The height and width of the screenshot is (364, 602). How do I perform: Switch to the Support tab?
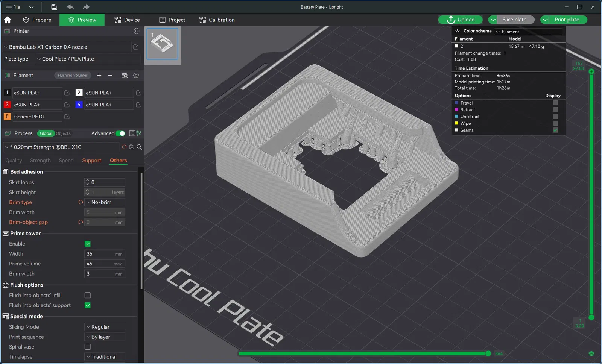coord(91,161)
